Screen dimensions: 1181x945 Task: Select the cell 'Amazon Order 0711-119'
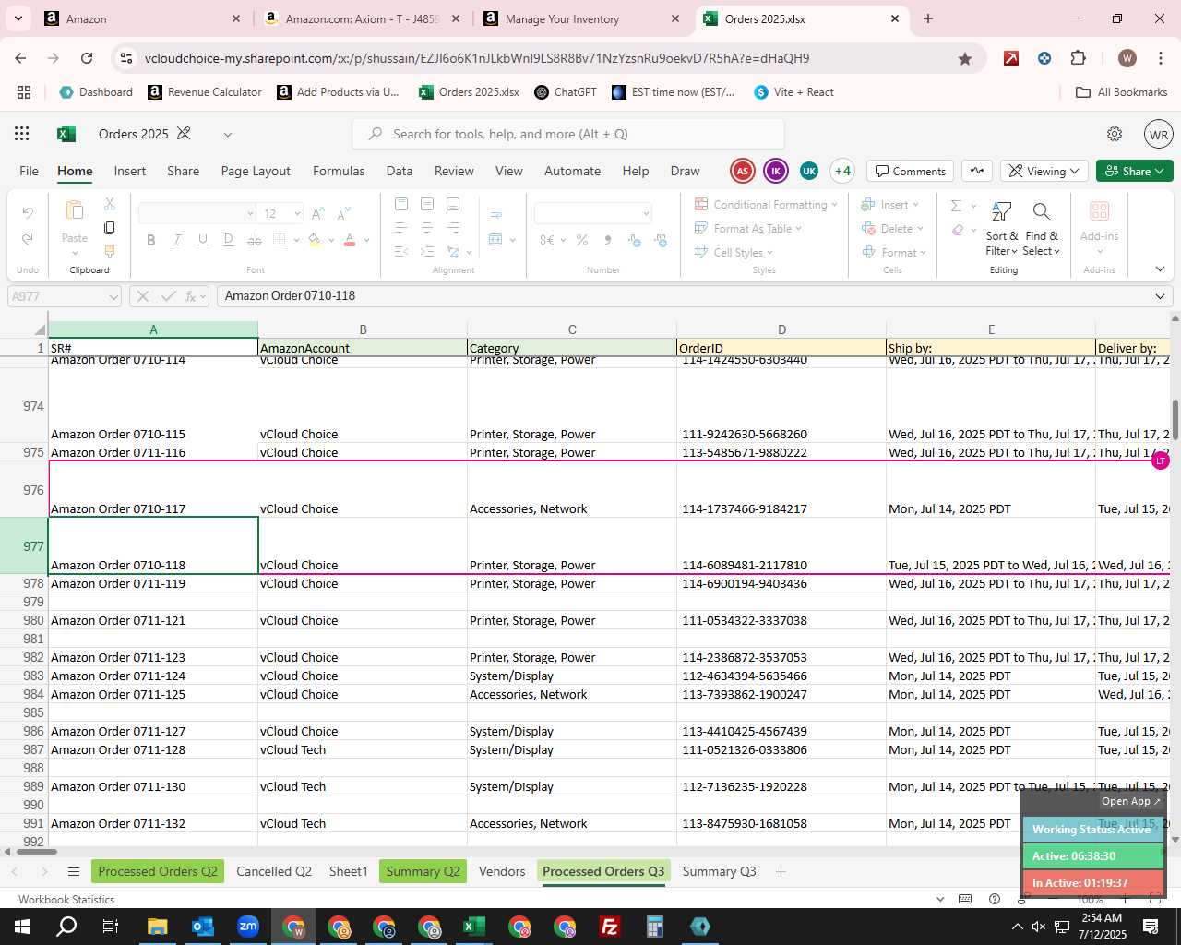[153, 583]
